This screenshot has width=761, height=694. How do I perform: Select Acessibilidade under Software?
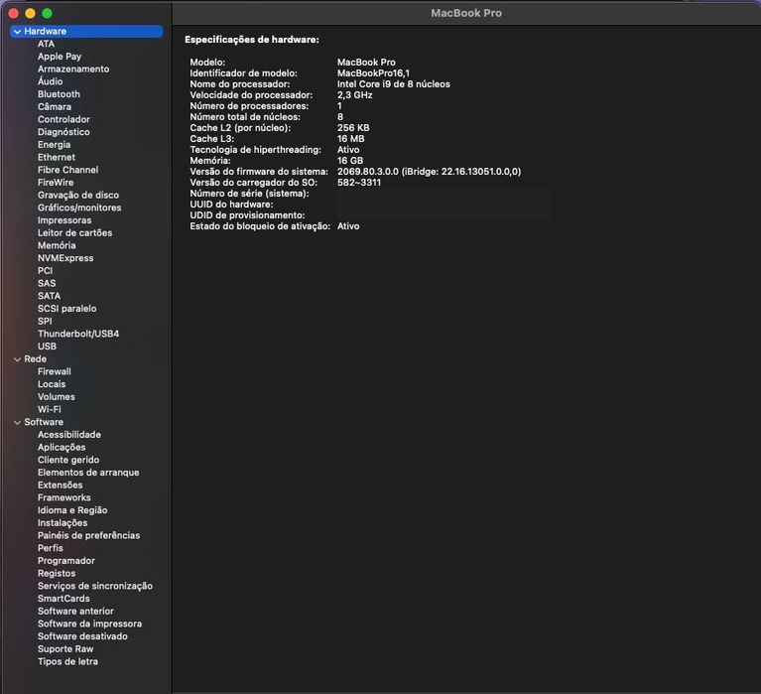69,435
